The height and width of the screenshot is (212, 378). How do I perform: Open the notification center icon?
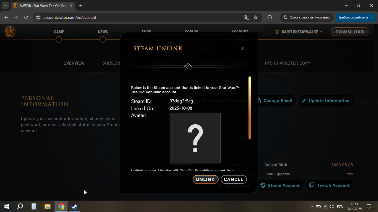pos(369,206)
